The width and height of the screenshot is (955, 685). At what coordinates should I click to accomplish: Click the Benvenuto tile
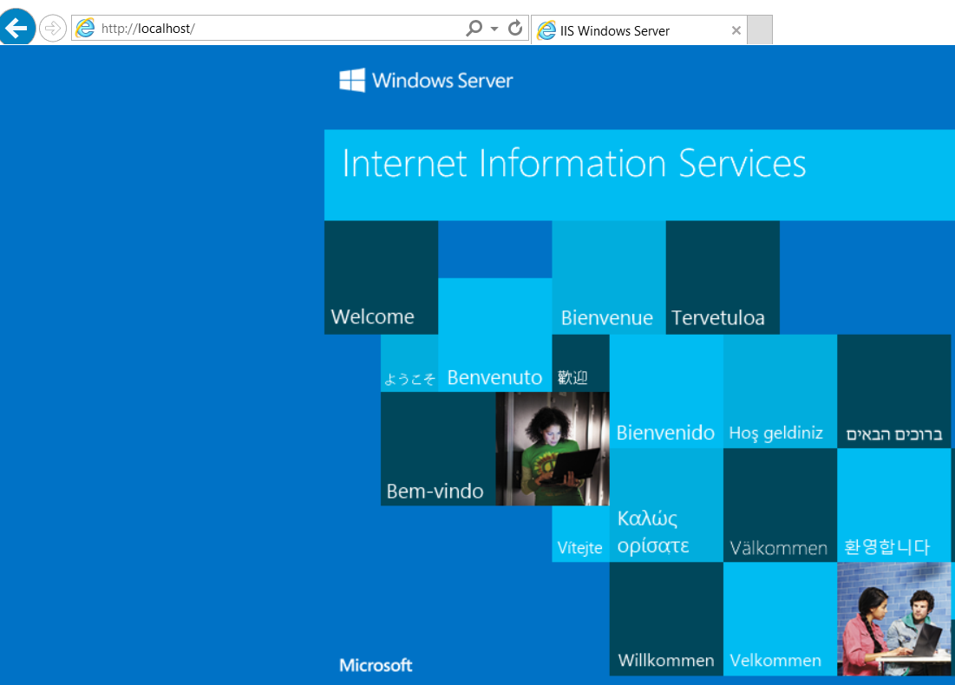click(x=494, y=335)
